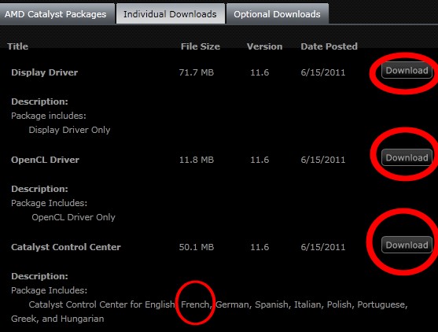438x332 pixels.
Task: Click Package includes under Display Driver
Action: (x=49, y=116)
